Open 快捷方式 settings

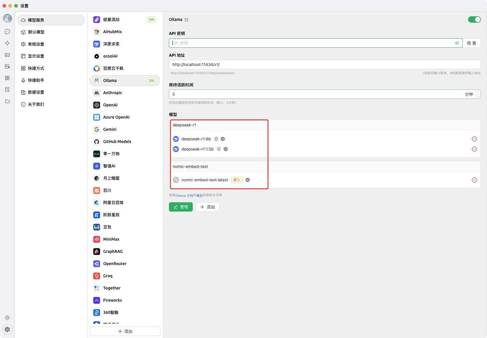tap(51, 68)
